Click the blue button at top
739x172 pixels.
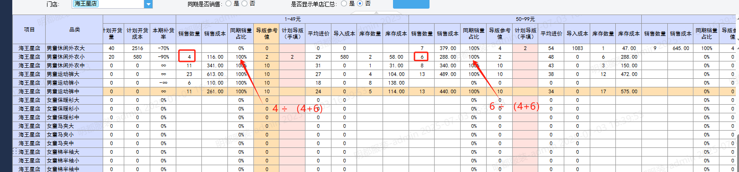pos(411,4)
